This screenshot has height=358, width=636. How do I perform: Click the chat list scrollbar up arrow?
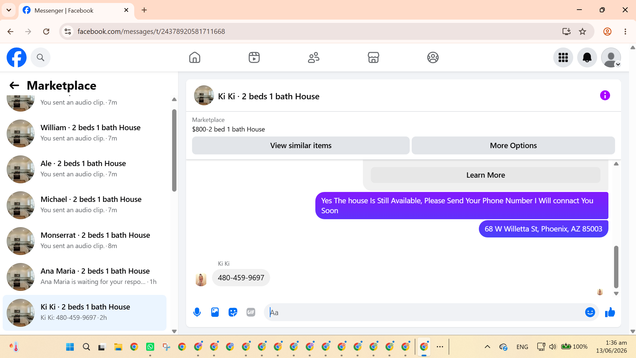(174, 99)
